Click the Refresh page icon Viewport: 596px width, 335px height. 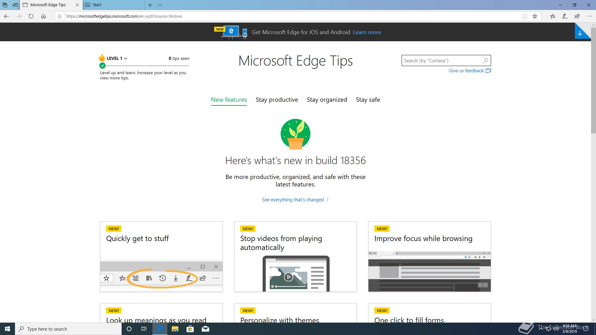coord(31,16)
